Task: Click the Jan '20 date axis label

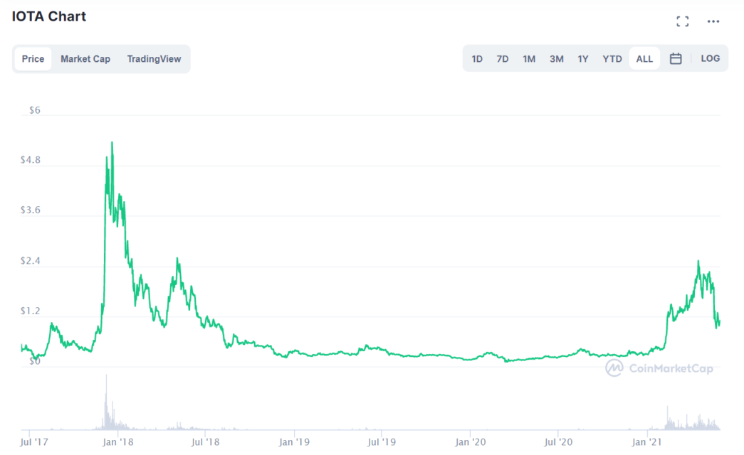Action: click(x=470, y=442)
